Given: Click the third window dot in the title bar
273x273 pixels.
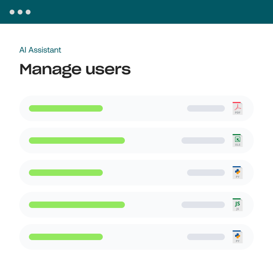Looking at the screenshot, I should tap(28, 12).
